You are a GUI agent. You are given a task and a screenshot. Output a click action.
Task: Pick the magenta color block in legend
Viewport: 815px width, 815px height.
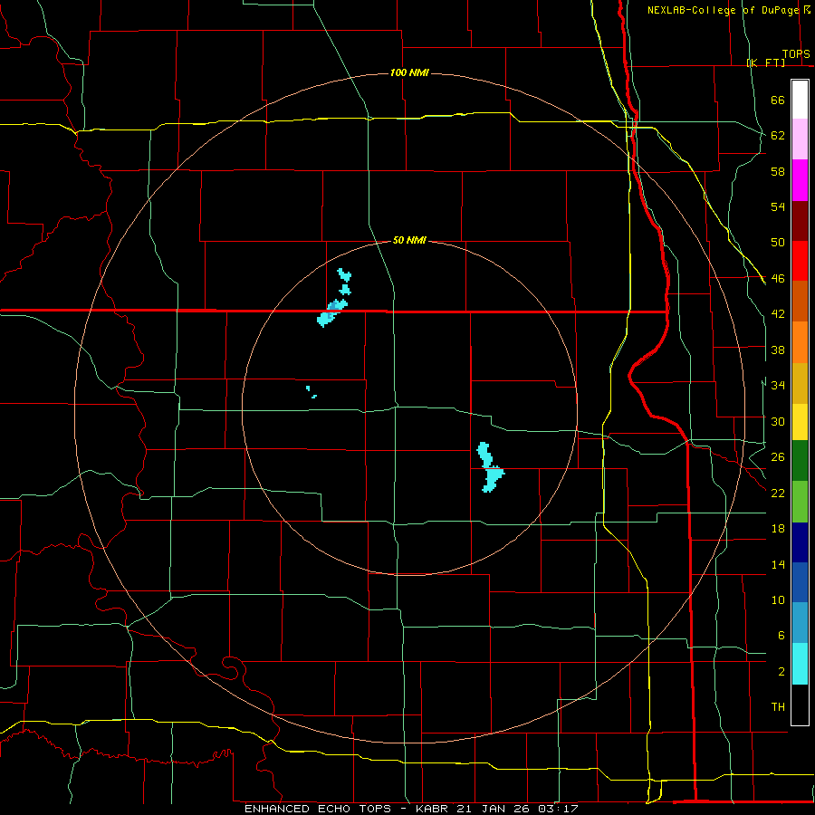[800, 180]
